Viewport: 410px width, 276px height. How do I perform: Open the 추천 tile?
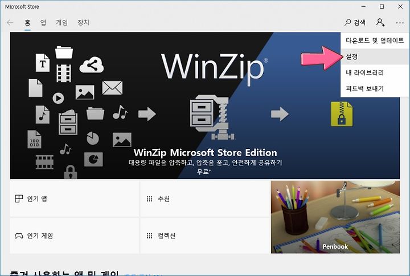[x=205, y=199]
